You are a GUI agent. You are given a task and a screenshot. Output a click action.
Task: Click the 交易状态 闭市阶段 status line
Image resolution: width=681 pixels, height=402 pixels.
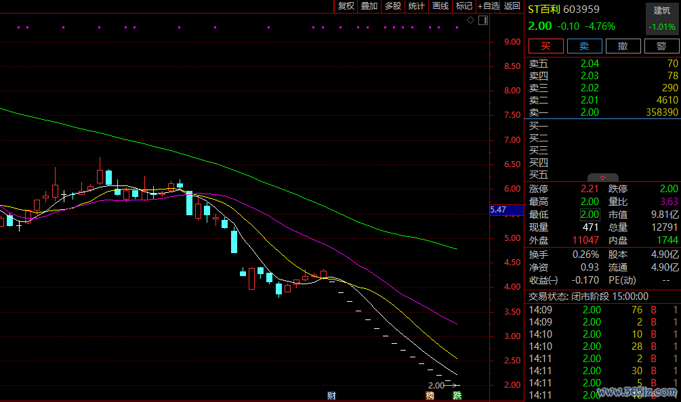[588, 296]
